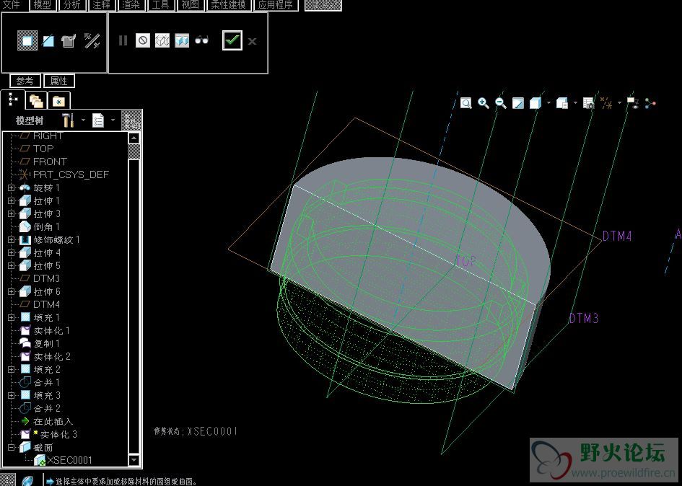Click the model tree scroll up arrow

point(134,138)
